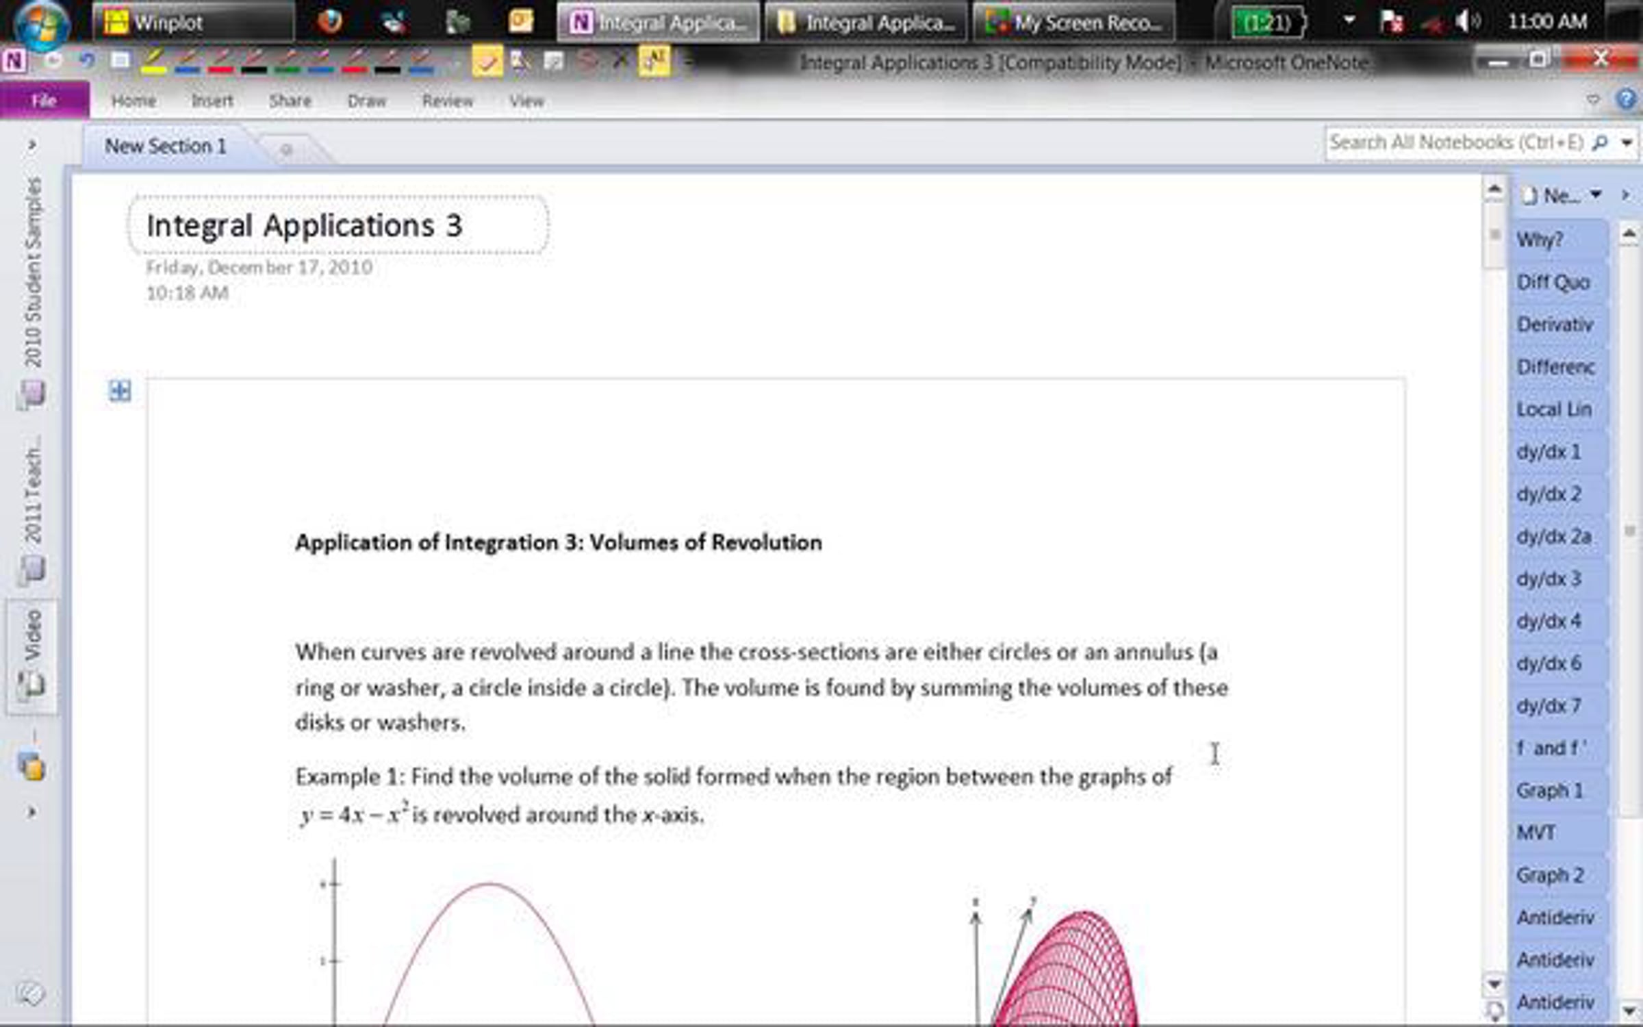The image size is (1643, 1027).
Task: Click the Back button beside the Undo arrow
Action: 53,61
